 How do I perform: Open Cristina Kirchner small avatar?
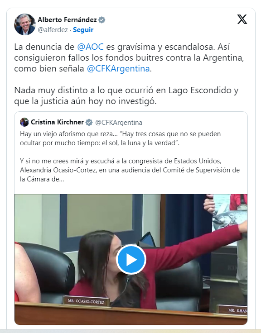click(x=24, y=122)
